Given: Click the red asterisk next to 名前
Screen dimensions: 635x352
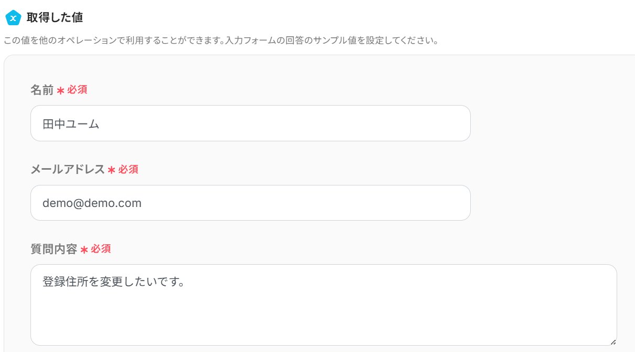Looking at the screenshot, I should pyautogui.click(x=60, y=90).
